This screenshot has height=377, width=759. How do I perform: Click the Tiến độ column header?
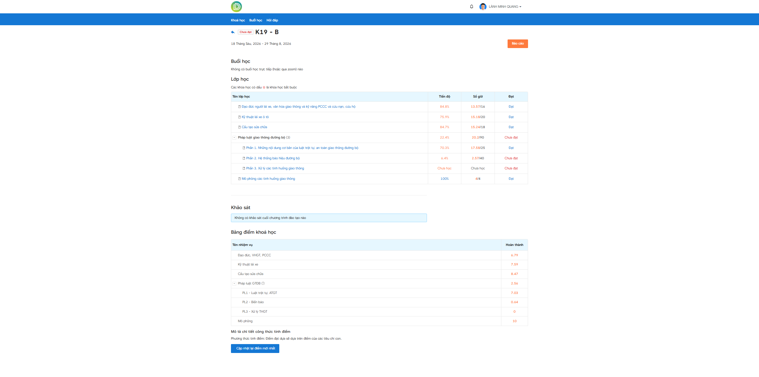point(444,97)
